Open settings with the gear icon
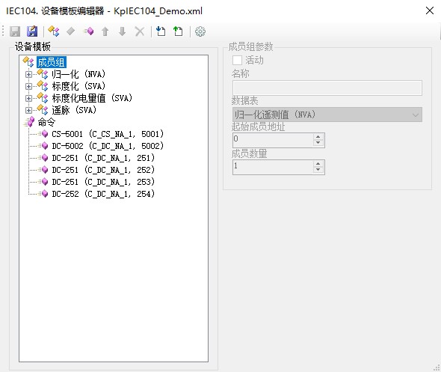The height and width of the screenshot is (372, 441). point(200,31)
